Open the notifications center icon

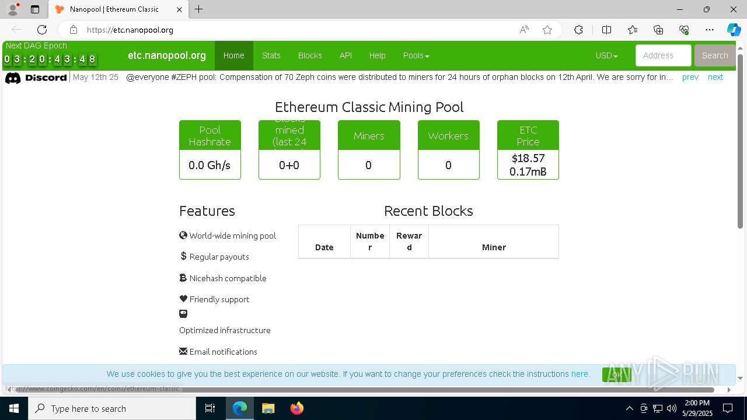(x=728, y=408)
